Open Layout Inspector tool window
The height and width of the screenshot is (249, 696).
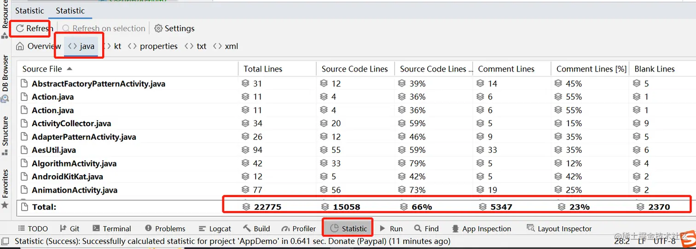tap(559, 228)
